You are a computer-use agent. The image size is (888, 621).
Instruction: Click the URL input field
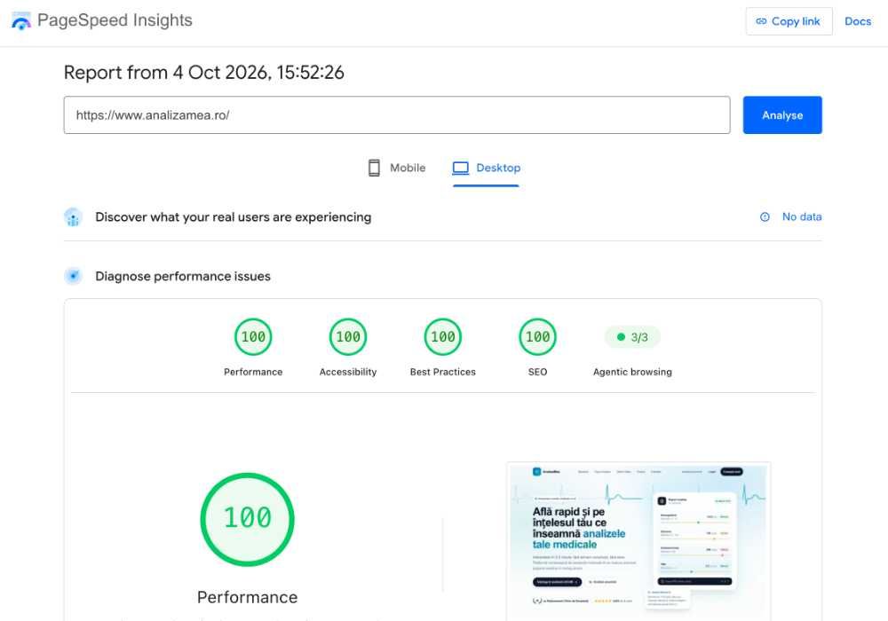(396, 114)
